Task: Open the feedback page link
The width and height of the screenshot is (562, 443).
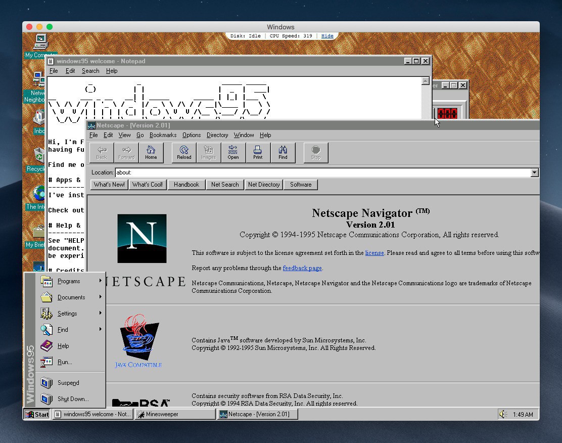Action: click(302, 268)
